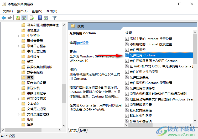Click the 消息 folder icon
The height and width of the screenshot is (139, 198).
(x=23, y=125)
